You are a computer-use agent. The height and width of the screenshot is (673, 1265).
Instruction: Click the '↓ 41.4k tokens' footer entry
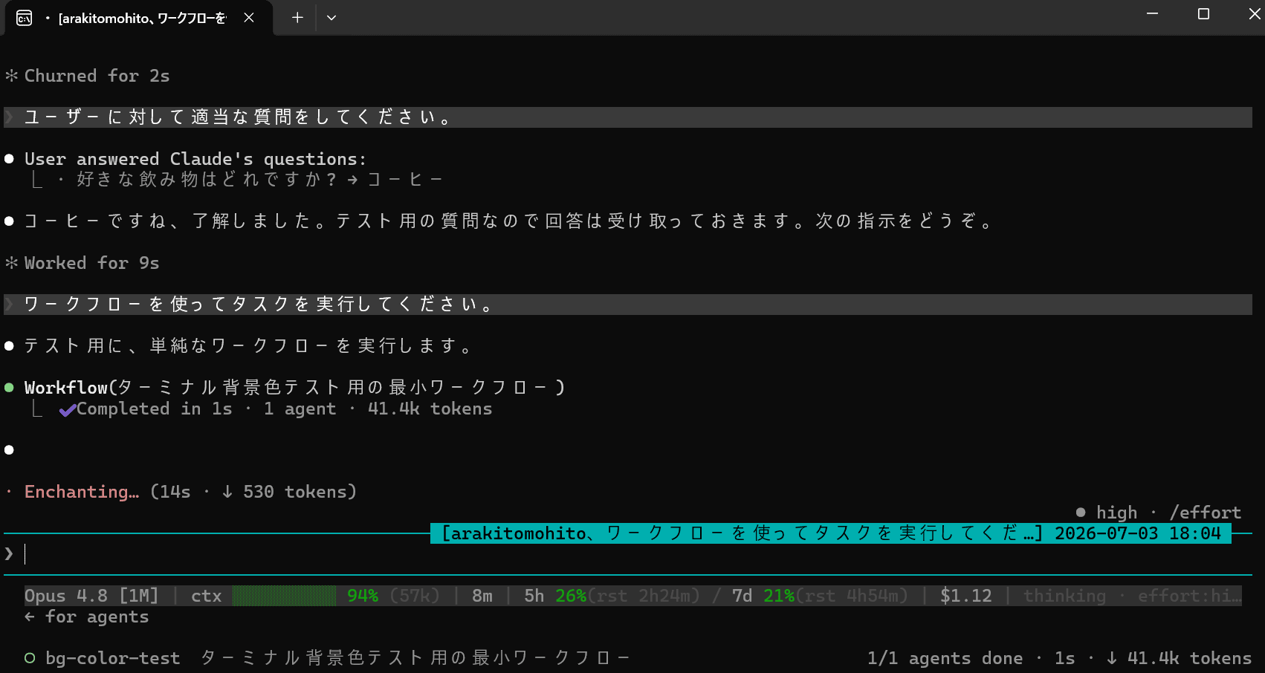[1179, 658]
